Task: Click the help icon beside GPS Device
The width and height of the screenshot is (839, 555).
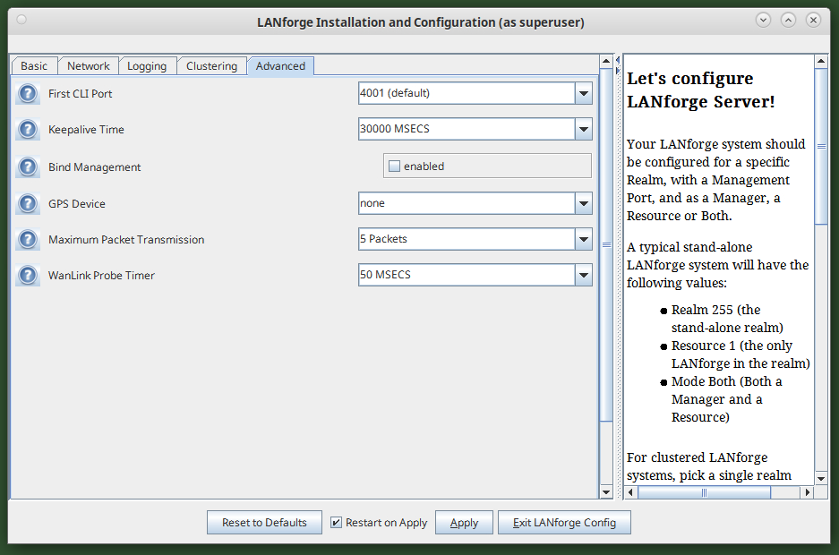Action: (28, 203)
